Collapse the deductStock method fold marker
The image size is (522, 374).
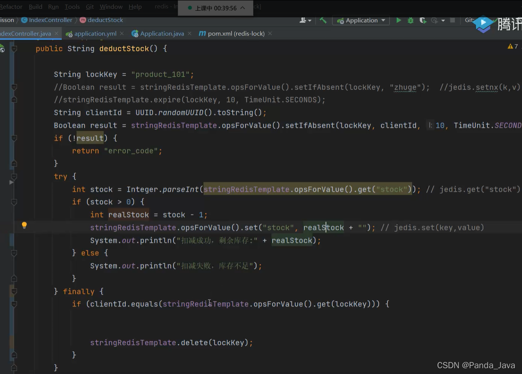[x=14, y=49]
